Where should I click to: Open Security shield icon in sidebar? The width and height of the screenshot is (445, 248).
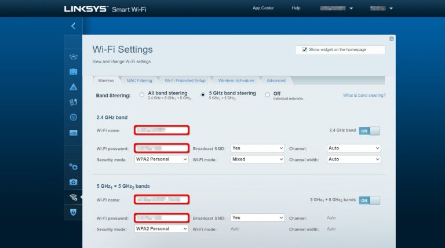(73, 212)
